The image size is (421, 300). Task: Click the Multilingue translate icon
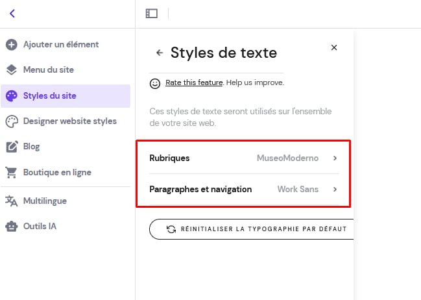11,201
